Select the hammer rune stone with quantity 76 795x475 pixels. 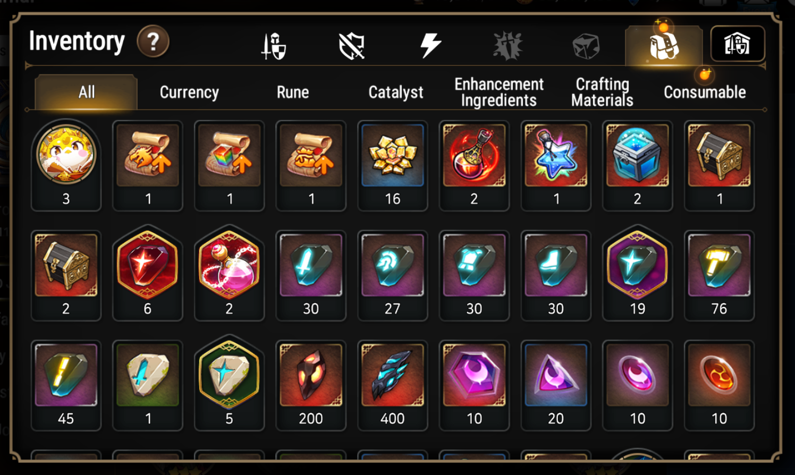719,275
